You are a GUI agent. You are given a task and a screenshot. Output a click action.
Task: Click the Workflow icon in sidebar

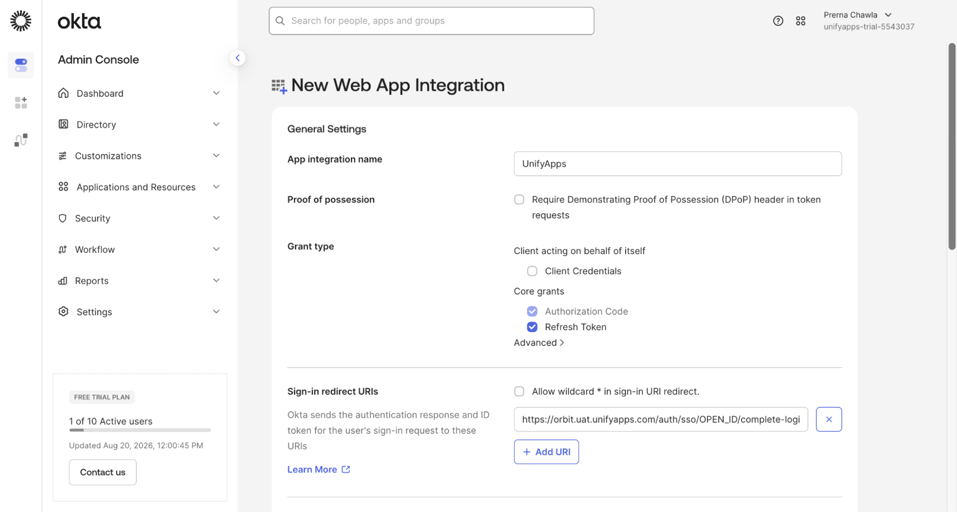click(63, 250)
